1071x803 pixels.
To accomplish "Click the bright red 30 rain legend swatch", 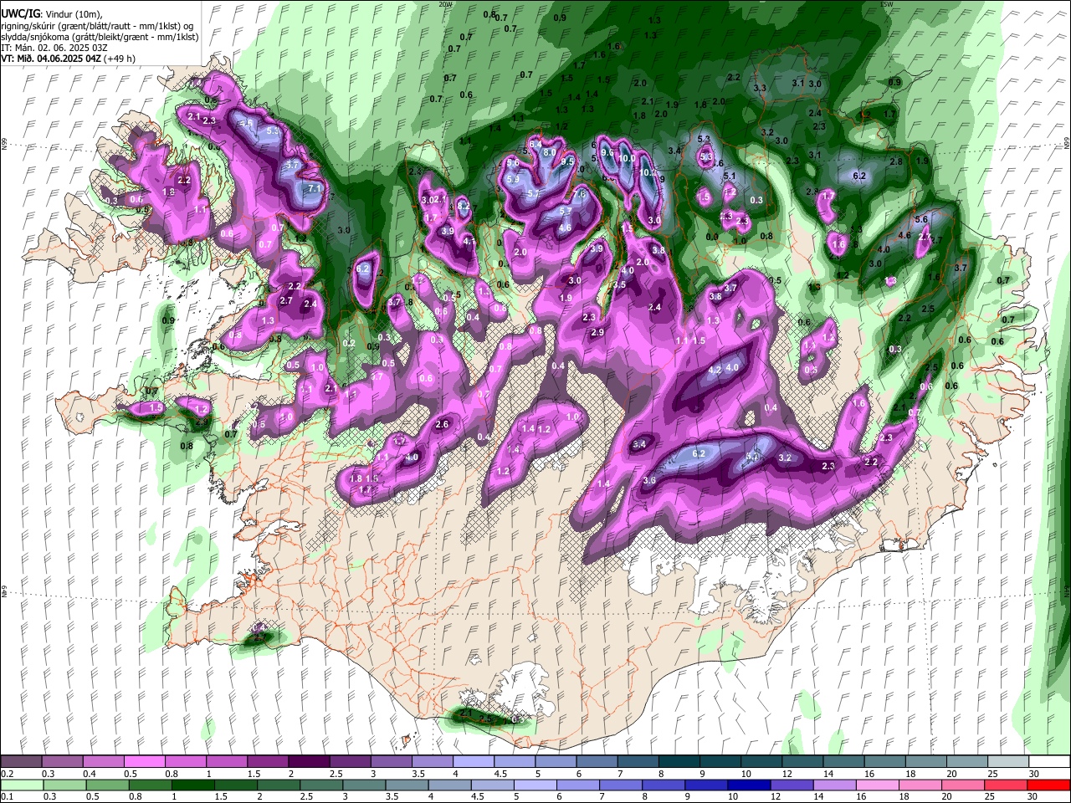I will [x=1049, y=785].
